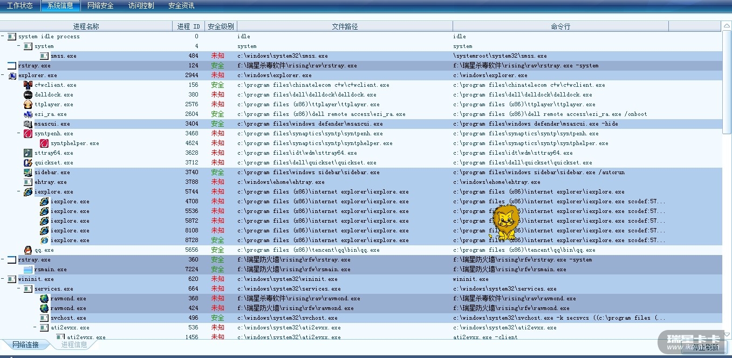Screen dimensions: 732x358
Task: Select the iexplore.exe row with PID 5872
Action: point(360,221)
